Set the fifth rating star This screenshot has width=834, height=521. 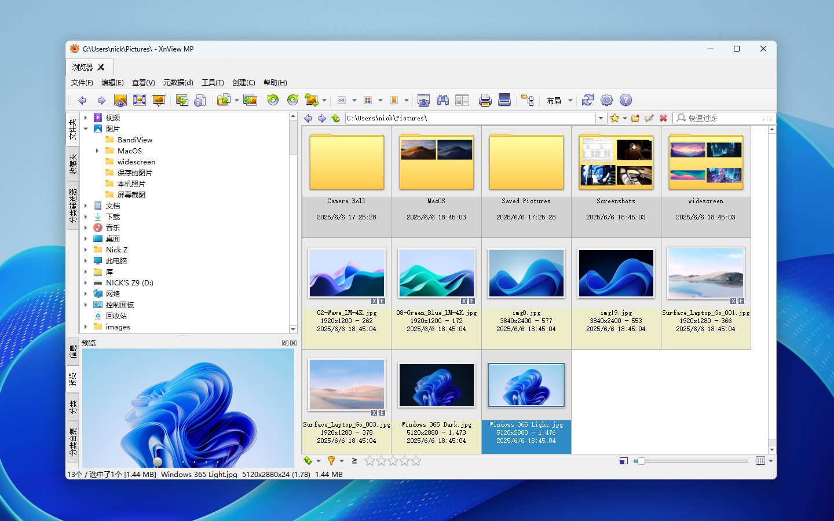click(416, 461)
